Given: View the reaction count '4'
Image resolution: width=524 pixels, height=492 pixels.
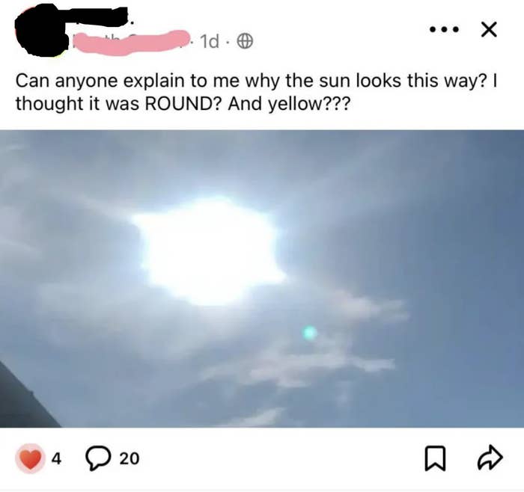Looking at the screenshot, I should [56, 458].
